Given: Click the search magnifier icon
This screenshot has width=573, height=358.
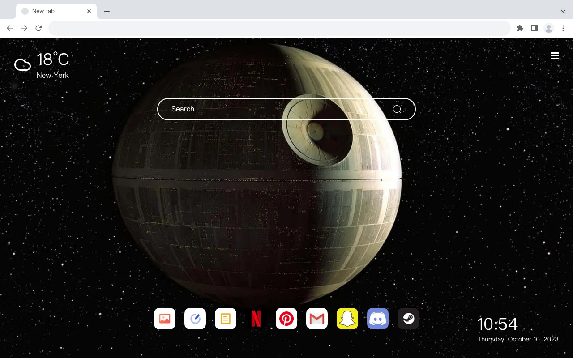Looking at the screenshot, I should [397, 109].
